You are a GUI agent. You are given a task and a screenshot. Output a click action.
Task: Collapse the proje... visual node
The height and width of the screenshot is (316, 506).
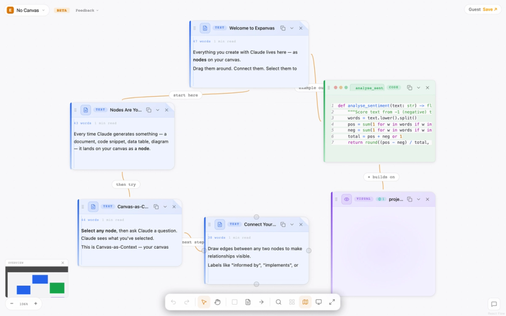pos(418,199)
